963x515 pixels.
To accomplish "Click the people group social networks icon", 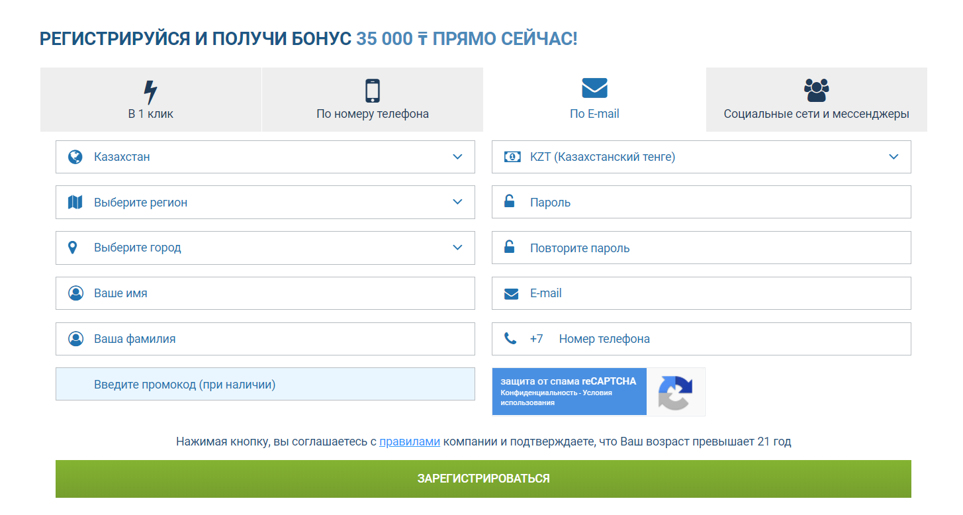I will click(816, 89).
